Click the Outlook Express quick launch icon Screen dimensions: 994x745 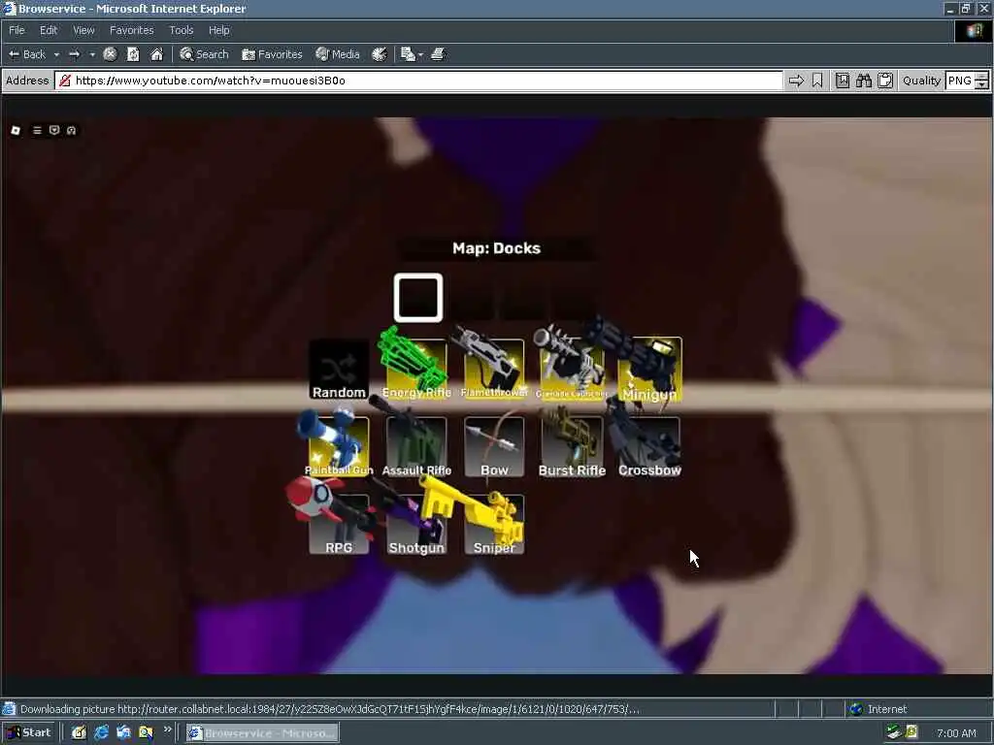coord(123,733)
